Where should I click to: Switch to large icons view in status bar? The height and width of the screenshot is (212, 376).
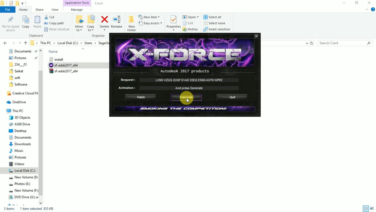372,208
